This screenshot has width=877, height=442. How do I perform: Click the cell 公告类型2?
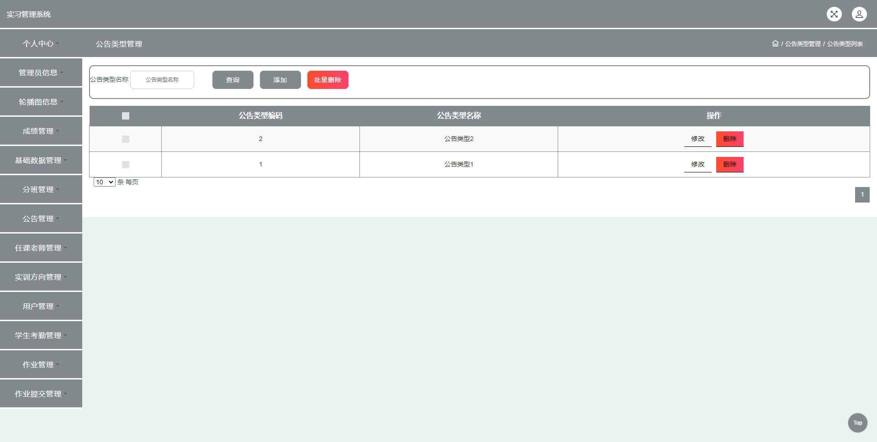point(459,139)
